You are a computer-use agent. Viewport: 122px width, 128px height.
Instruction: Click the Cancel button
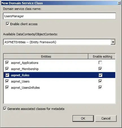(x=106, y=118)
